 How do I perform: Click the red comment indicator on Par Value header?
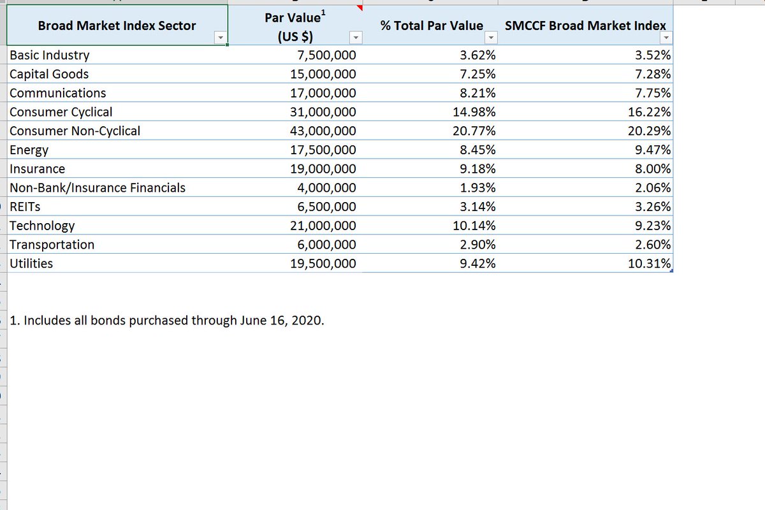tap(360, 8)
